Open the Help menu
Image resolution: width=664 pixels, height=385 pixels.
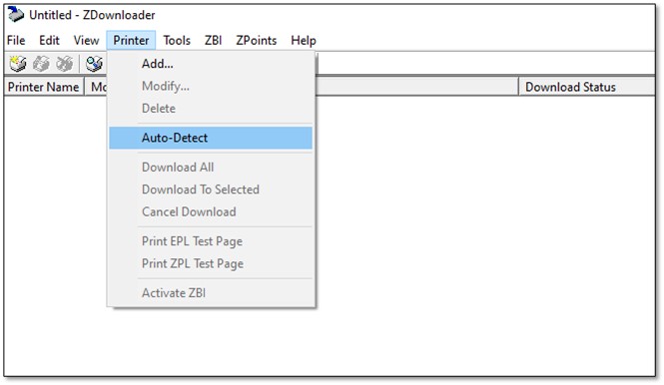point(304,40)
